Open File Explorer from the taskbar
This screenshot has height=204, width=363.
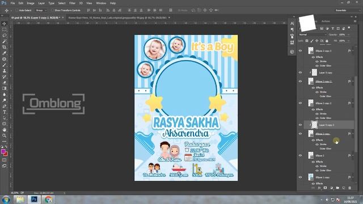pyautogui.click(x=20, y=199)
